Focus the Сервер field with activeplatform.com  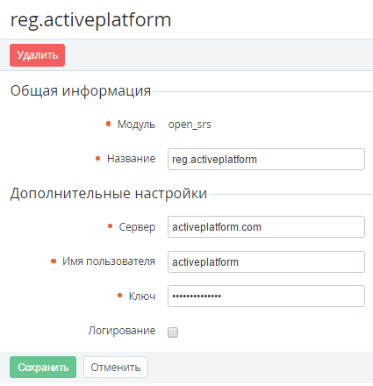click(266, 227)
